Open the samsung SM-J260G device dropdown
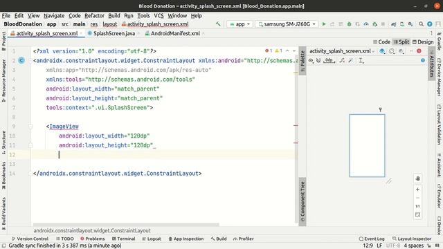 [287, 24]
